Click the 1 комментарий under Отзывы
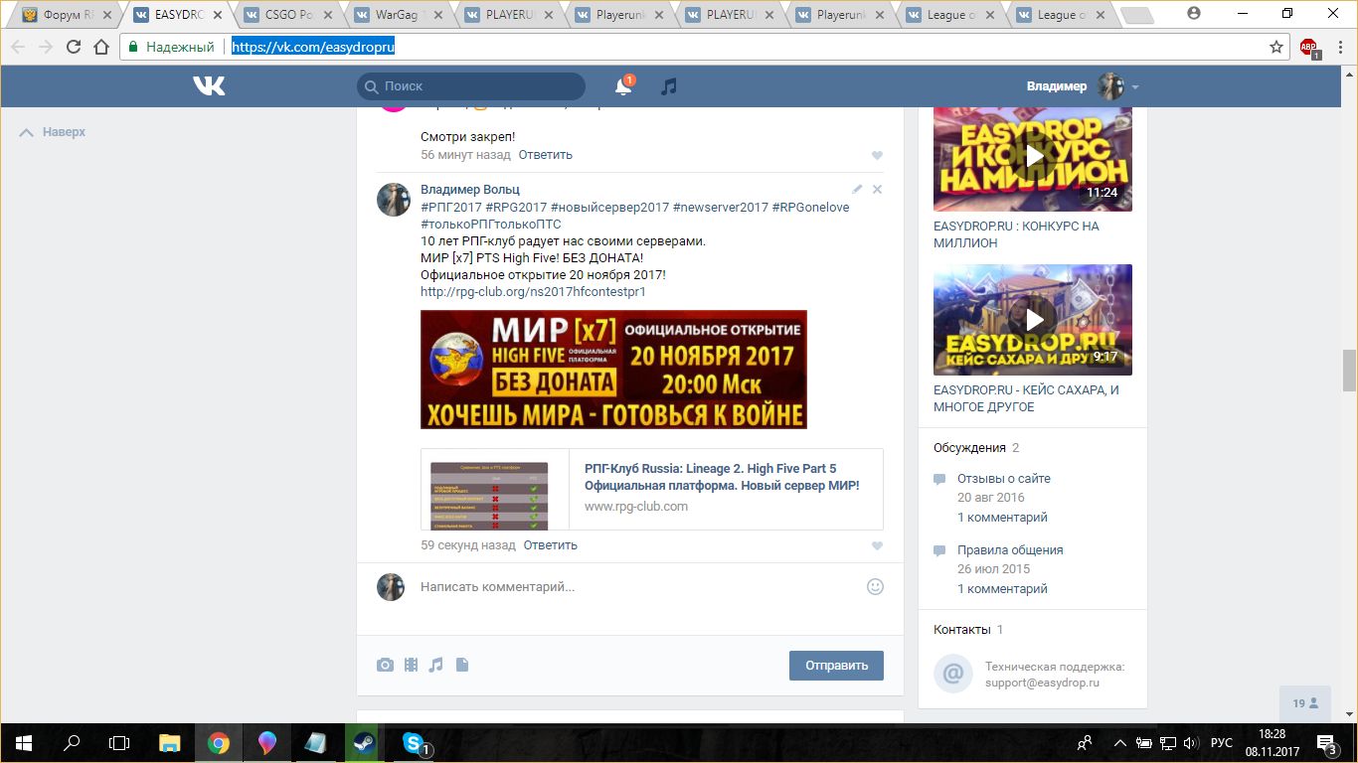The image size is (1358, 763). (x=1002, y=517)
